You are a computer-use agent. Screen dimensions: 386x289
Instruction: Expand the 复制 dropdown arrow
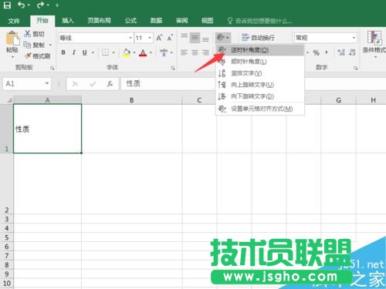click(x=50, y=45)
